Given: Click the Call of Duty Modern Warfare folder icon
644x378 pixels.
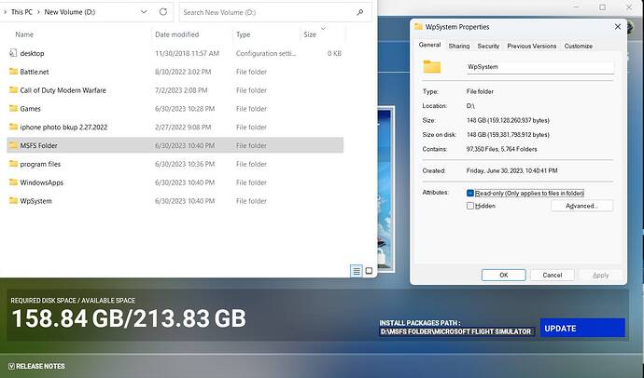Looking at the screenshot, I should coord(13,89).
